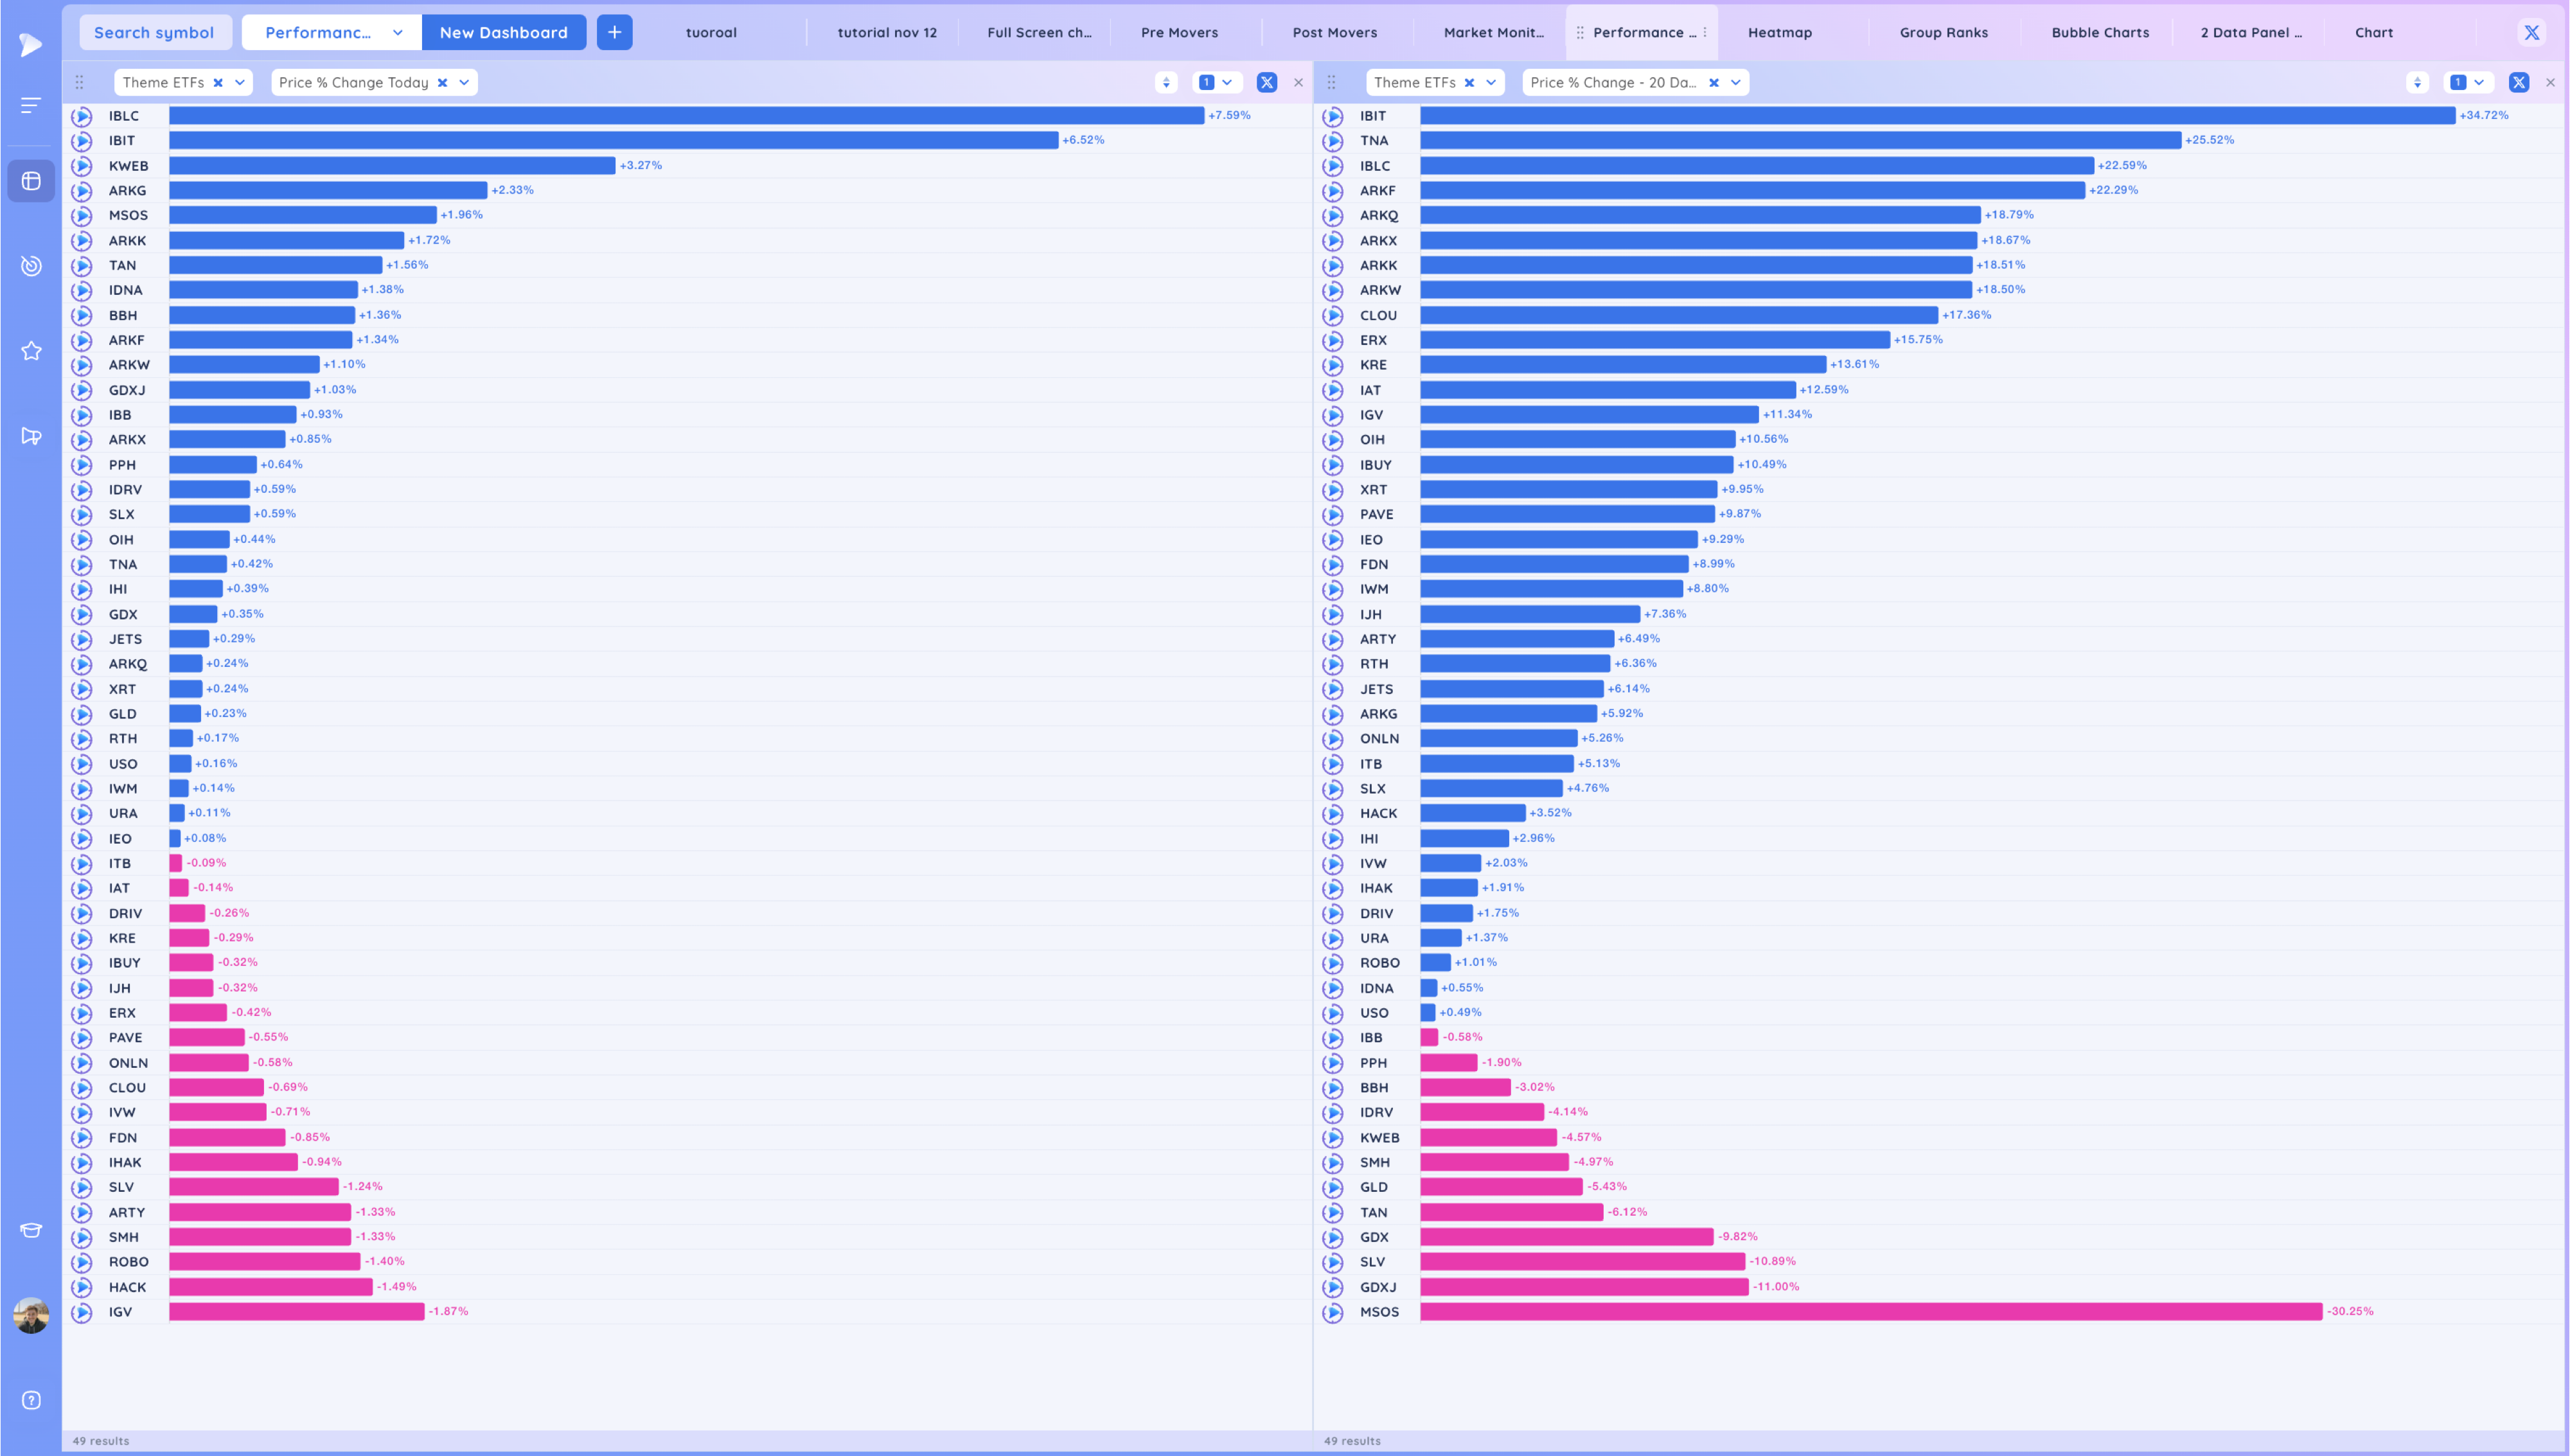The height and width of the screenshot is (1456, 2570).
Task: Expand the Price % Change - 20 Day dropdown
Action: click(x=1735, y=83)
